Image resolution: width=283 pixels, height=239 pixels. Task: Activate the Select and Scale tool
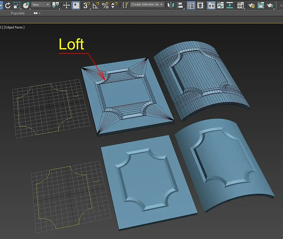[17, 5]
